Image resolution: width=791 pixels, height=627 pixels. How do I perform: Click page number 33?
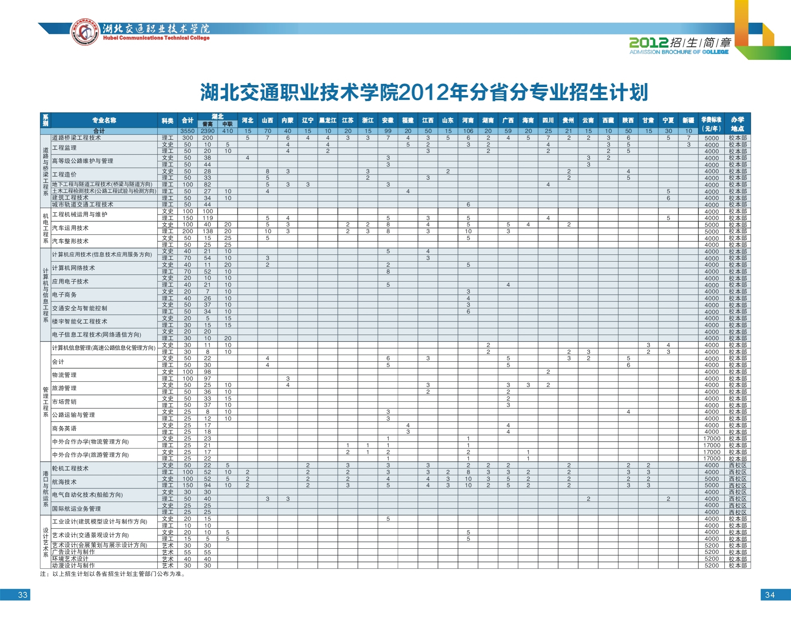tap(22, 595)
